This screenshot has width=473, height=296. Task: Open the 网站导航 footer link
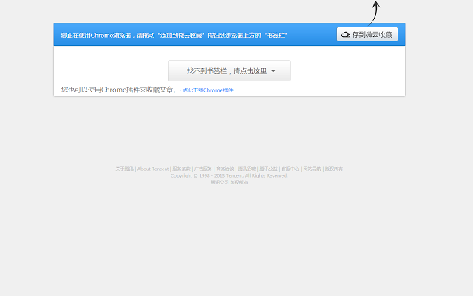coord(312,169)
